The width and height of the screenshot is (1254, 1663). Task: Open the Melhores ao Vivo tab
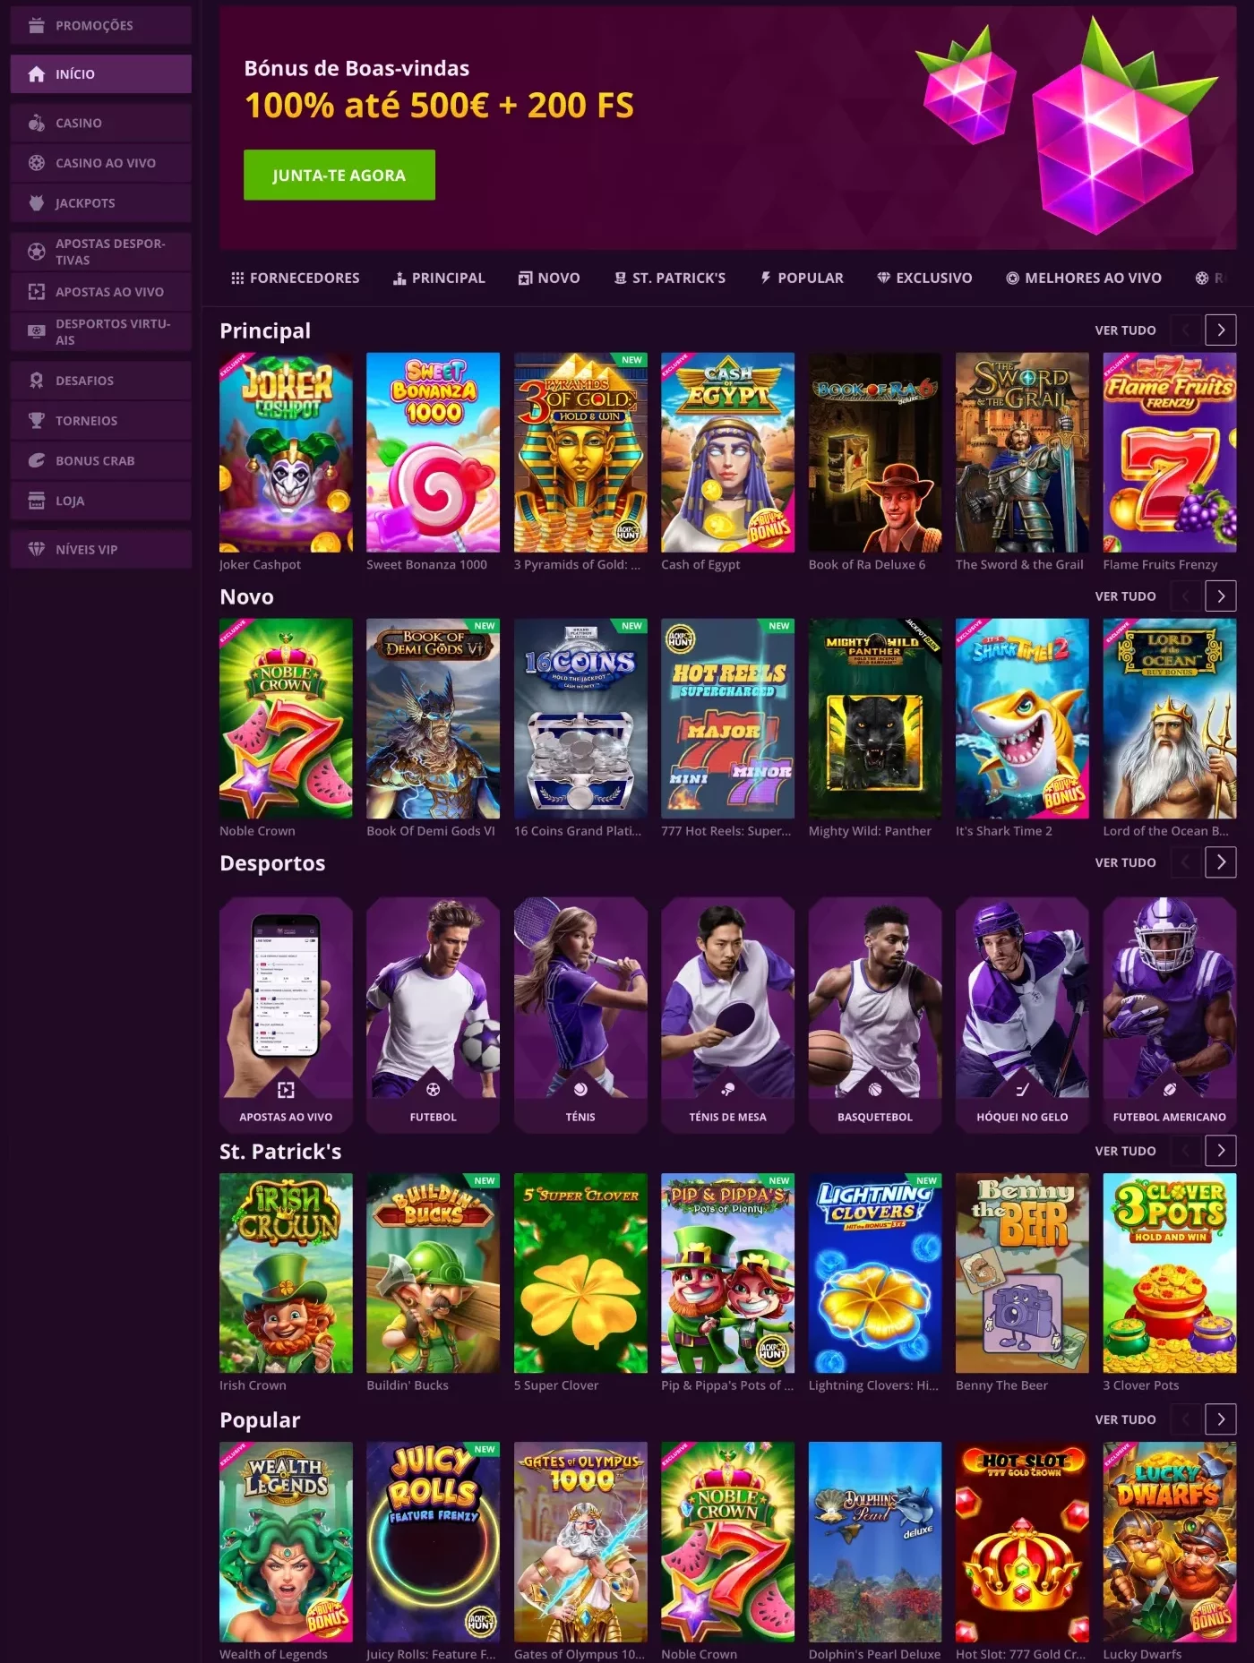[1083, 279]
